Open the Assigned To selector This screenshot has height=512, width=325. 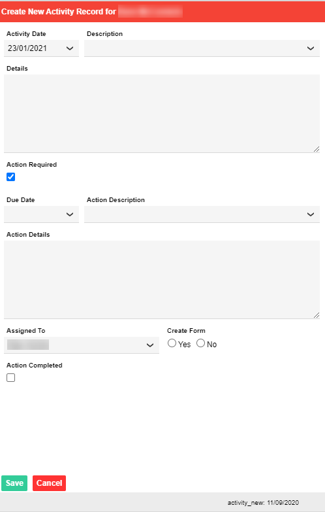pos(82,345)
